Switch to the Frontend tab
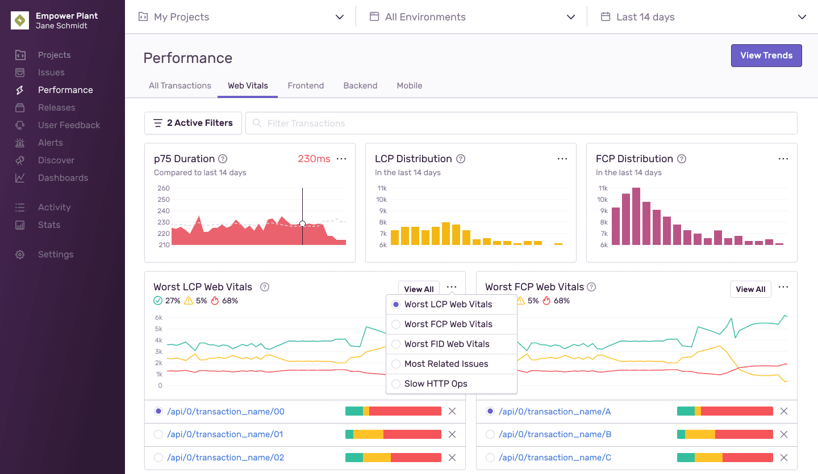This screenshot has width=818, height=474. (306, 86)
